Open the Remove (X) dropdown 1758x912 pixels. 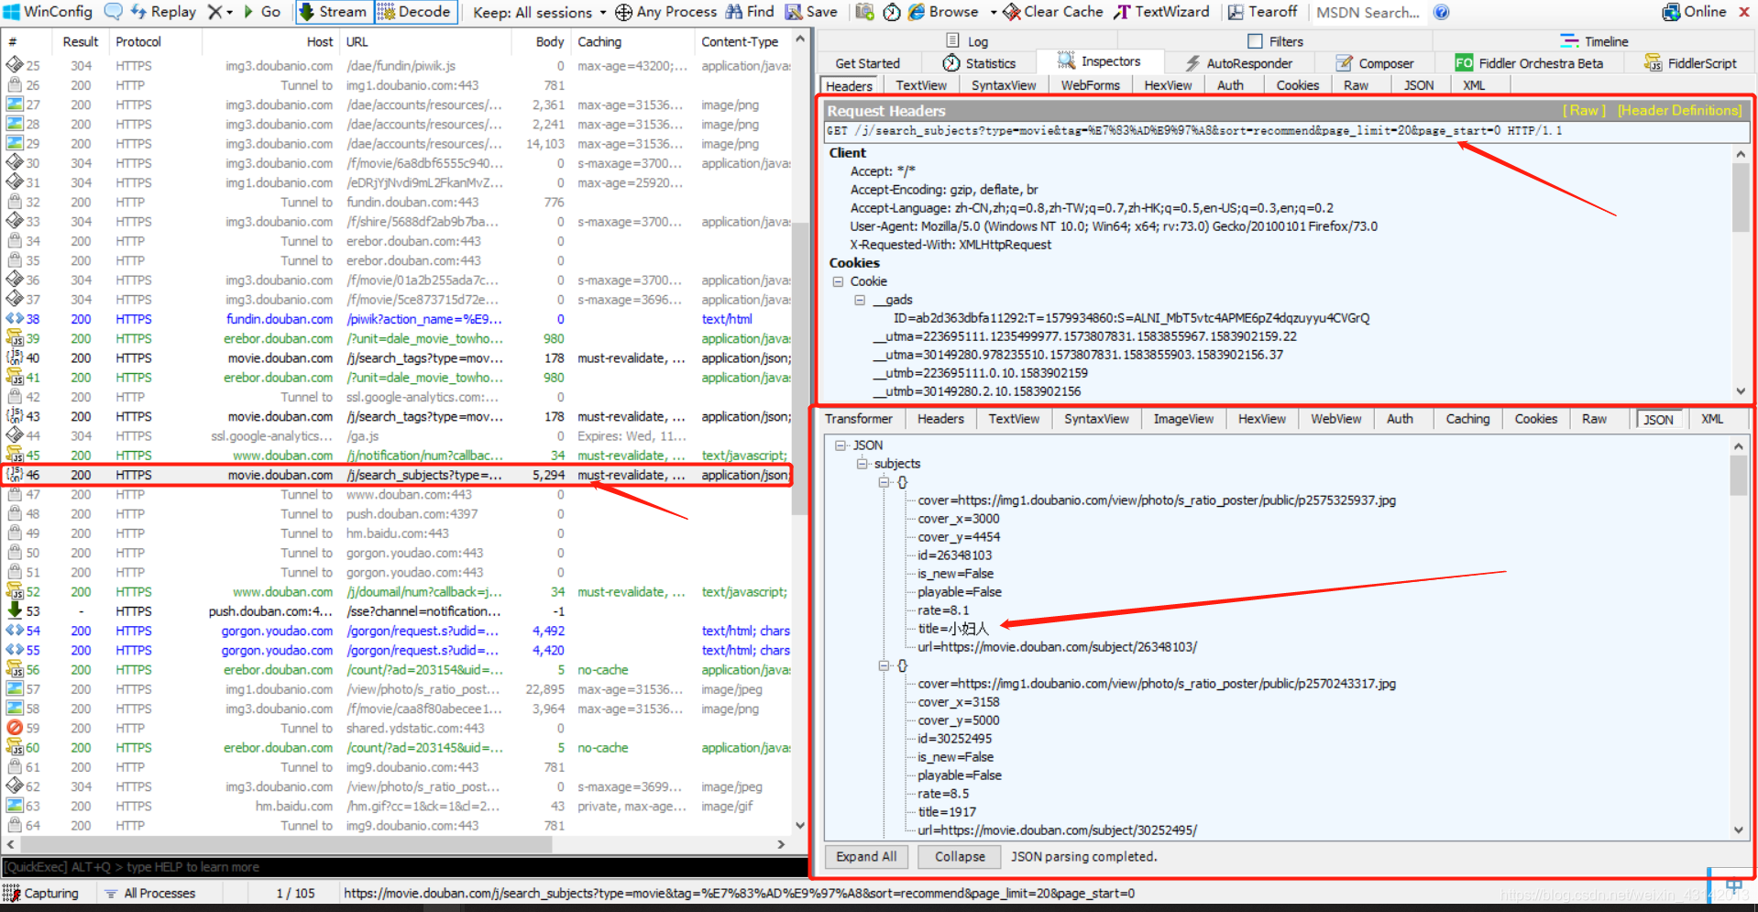pyautogui.click(x=219, y=12)
